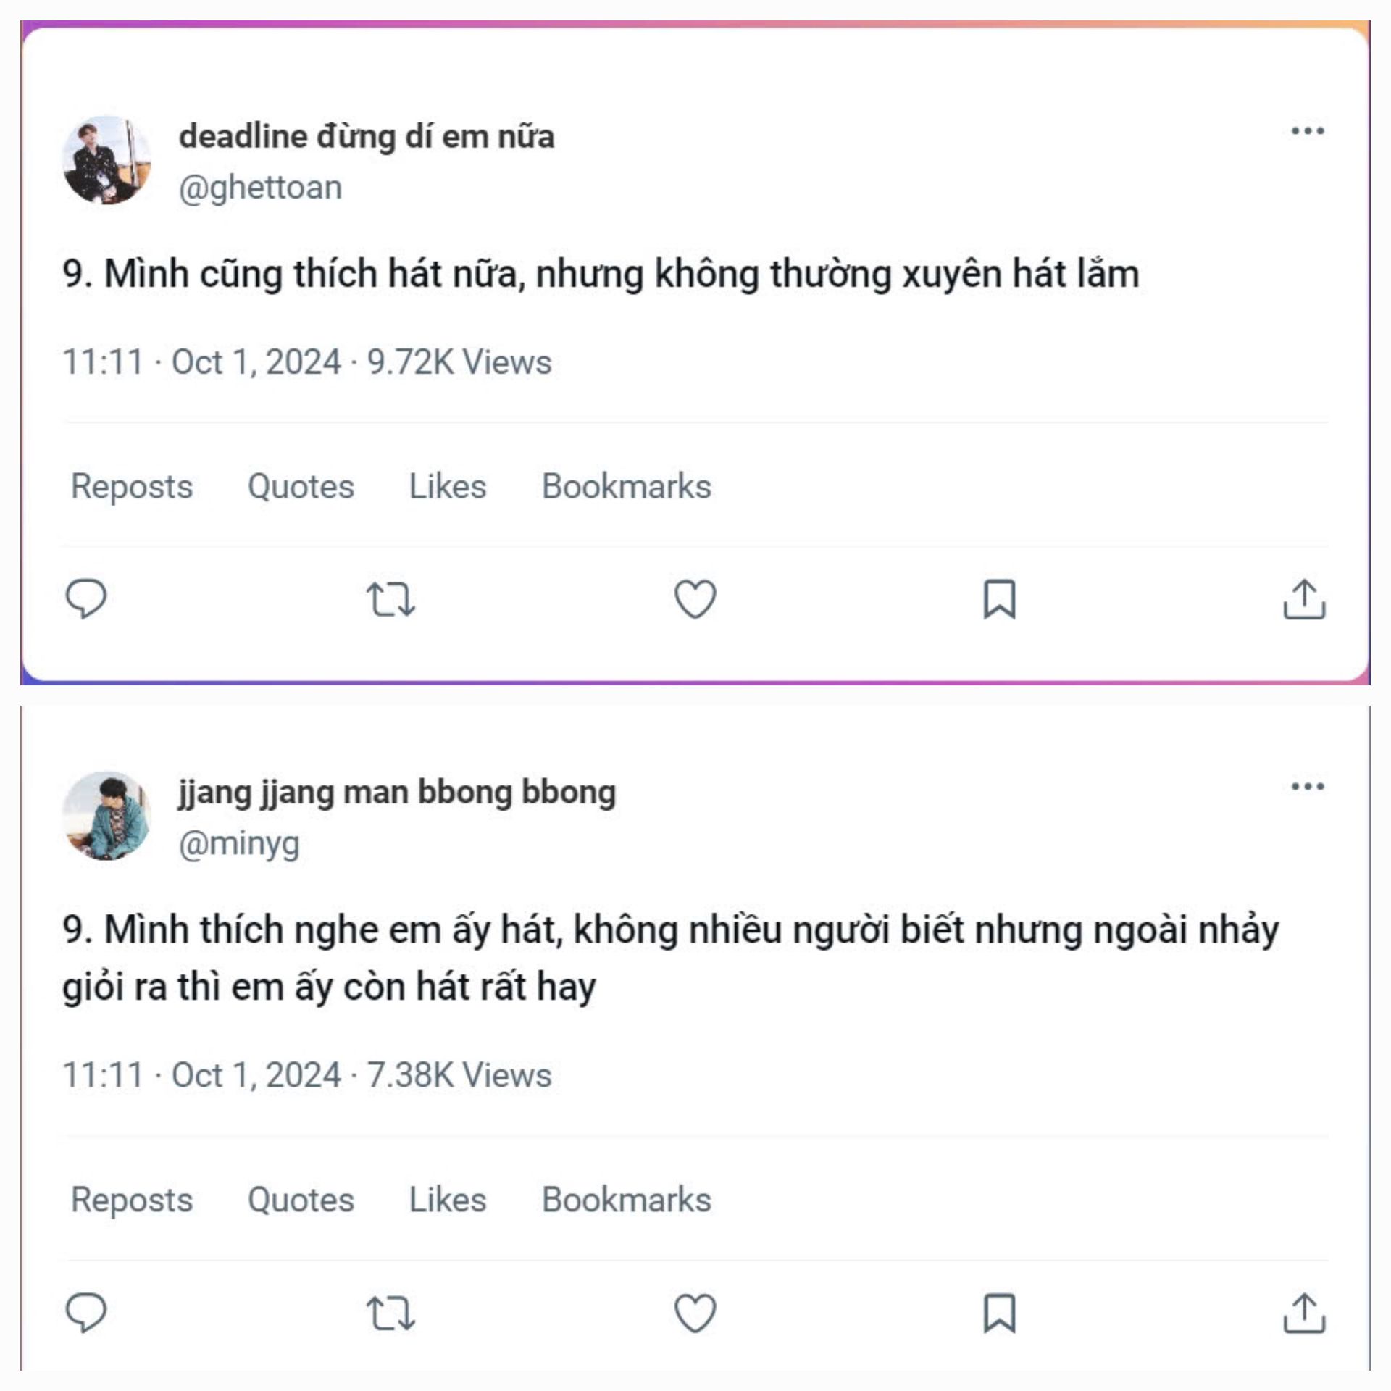Open more options on @minyg post
1391x1391 pixels.
(x=1308, y=787)
